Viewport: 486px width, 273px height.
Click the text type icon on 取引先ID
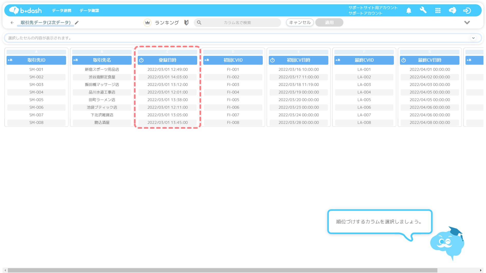pyautogui.click(x=10, y=60)
